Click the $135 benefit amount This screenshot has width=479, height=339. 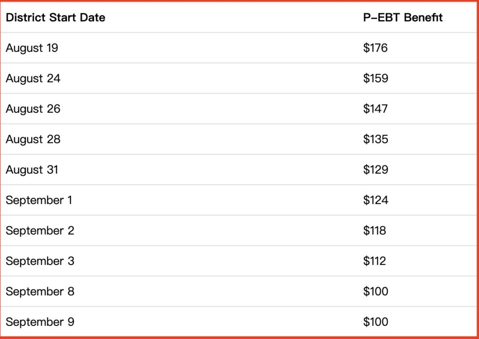(376, 139)
